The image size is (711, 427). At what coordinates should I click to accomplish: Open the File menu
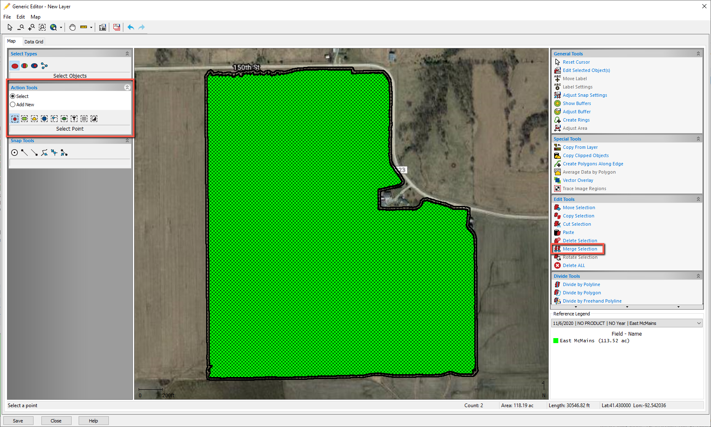(7, 17)
